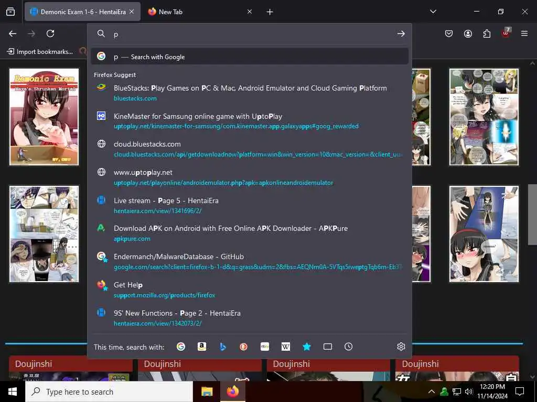Open the Get Help support.mozilla.org suggestion
This screenshot has height=402, width=537.
coord(250,289)
